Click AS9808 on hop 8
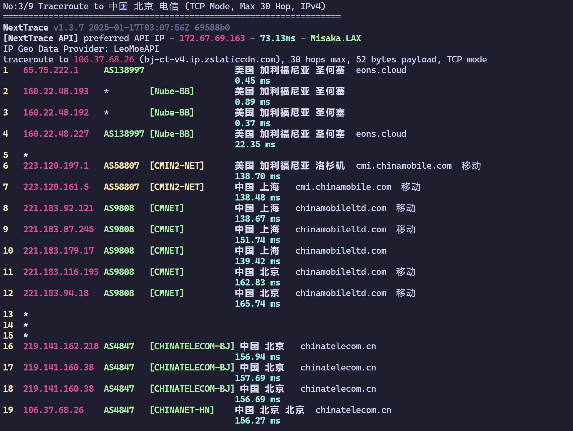573x431 pixels. coord(119,208)
